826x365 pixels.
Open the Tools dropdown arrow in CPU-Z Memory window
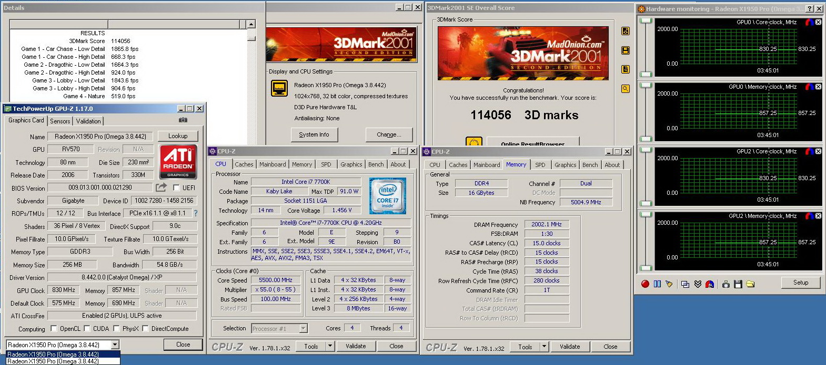tap(545, 347)
